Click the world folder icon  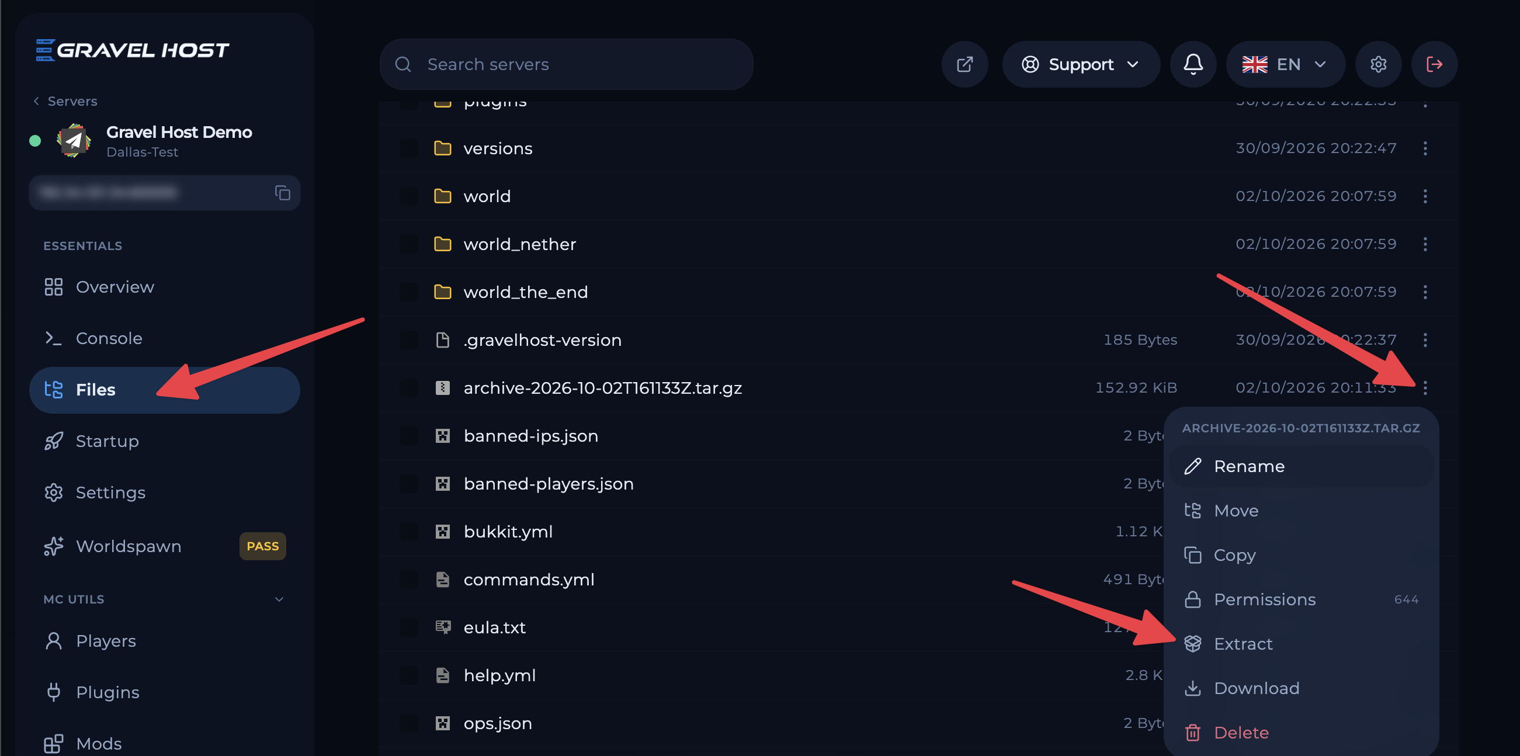(x=443, y=196)
